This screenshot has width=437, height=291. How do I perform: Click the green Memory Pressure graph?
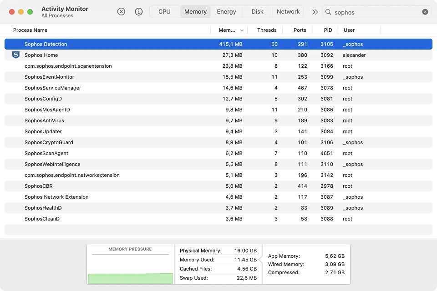click(130, 278)
